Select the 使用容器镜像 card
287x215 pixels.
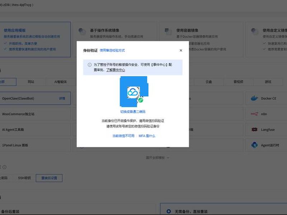tap(201, 39)
